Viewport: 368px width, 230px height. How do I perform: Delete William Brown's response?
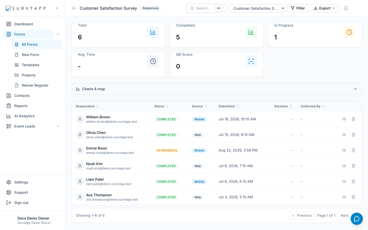(353, 119)
